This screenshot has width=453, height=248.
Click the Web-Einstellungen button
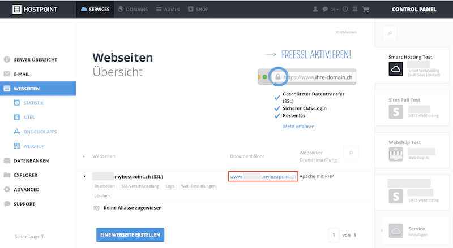(x=198, y=186)
